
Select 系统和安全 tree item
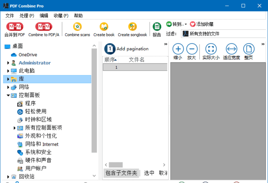tap(38, 152)
